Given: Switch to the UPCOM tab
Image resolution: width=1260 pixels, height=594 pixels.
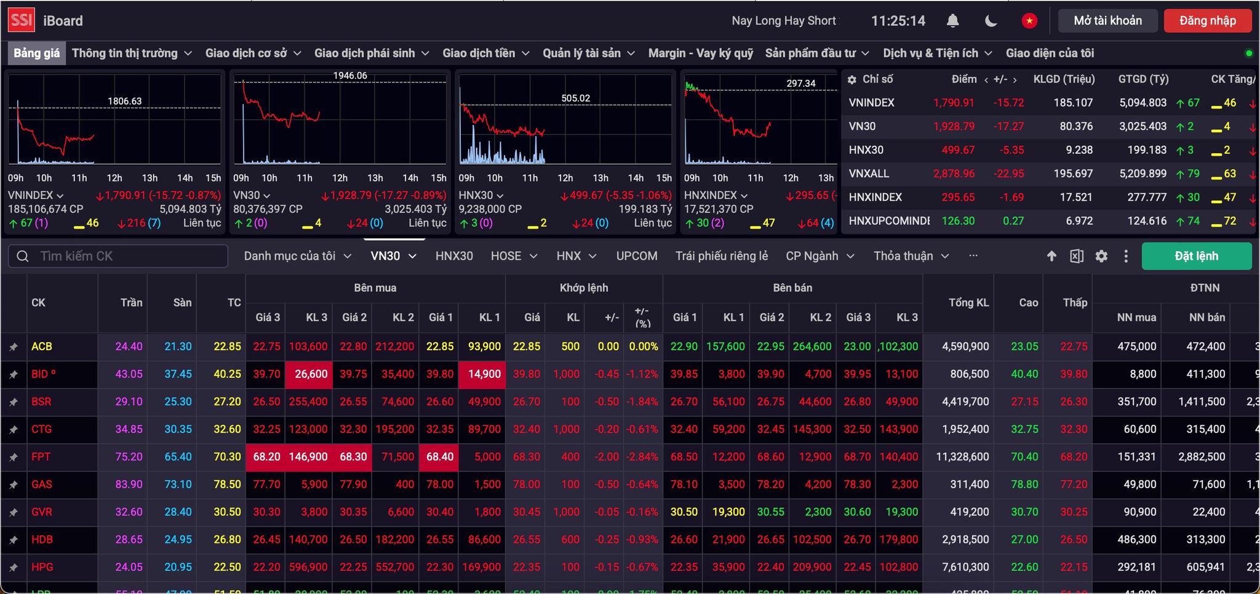Looking at the screenshot, I should (637, 256).
